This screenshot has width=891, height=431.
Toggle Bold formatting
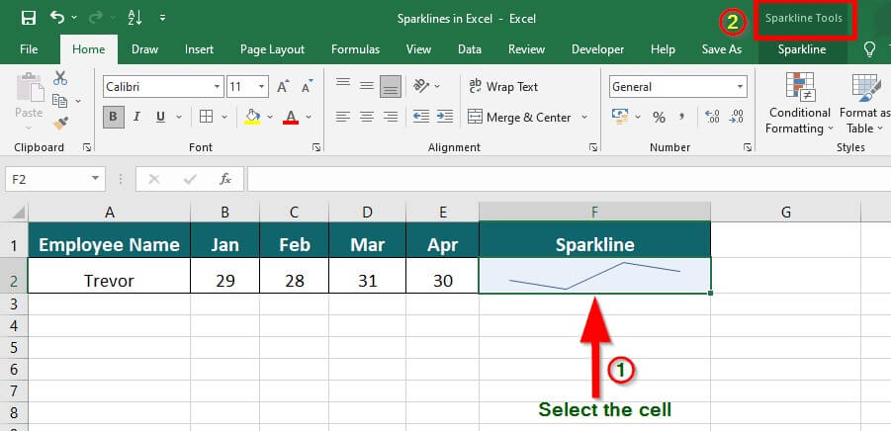pos(114,118)
